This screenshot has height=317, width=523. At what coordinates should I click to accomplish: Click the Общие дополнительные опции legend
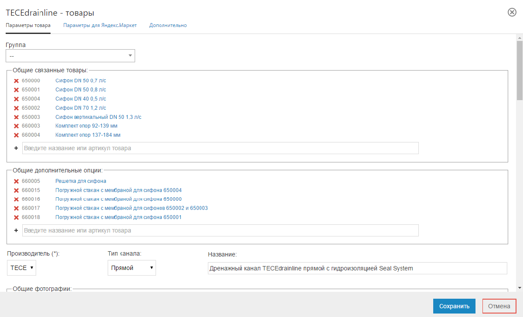[x=57, y=170]
